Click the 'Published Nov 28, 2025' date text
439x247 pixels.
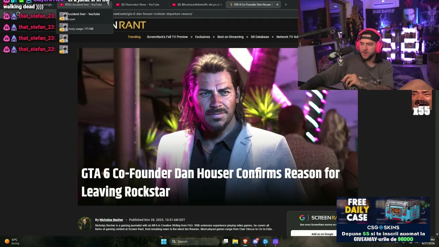tap(157, 220)
